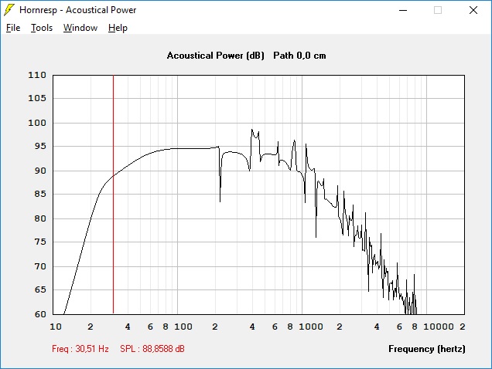
Task: Click the 60 dB vertical axis label
Action: click(x=40, y=314)
